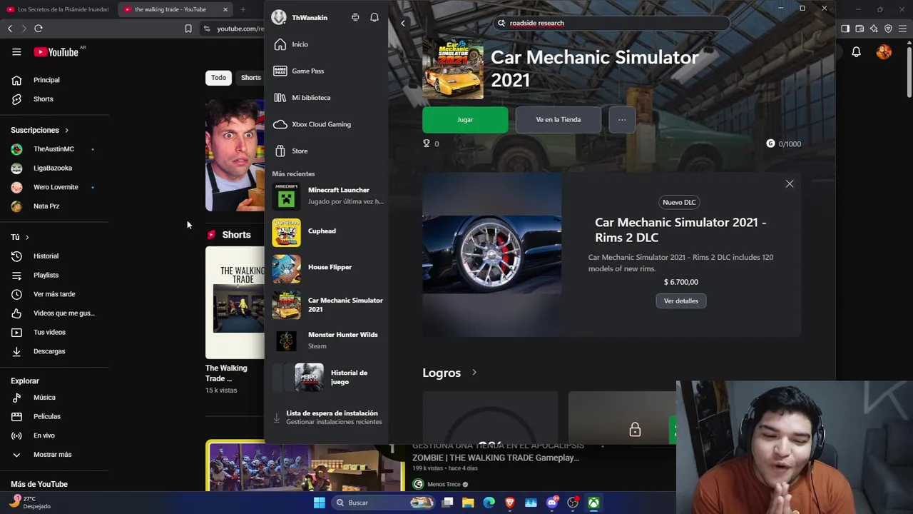Viewport: 913px width, 514px height.
Task: Click the Xbox print/devices icon beside ThWanakin
Action: 355,17
